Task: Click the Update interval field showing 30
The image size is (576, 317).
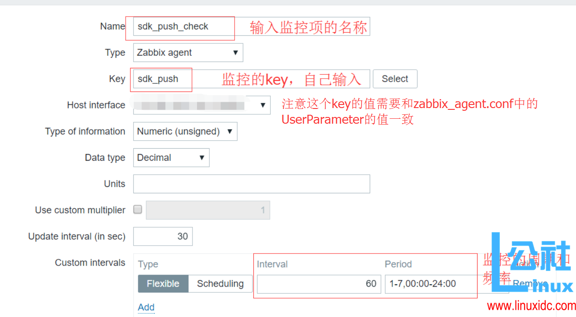Action: point(162,236)
